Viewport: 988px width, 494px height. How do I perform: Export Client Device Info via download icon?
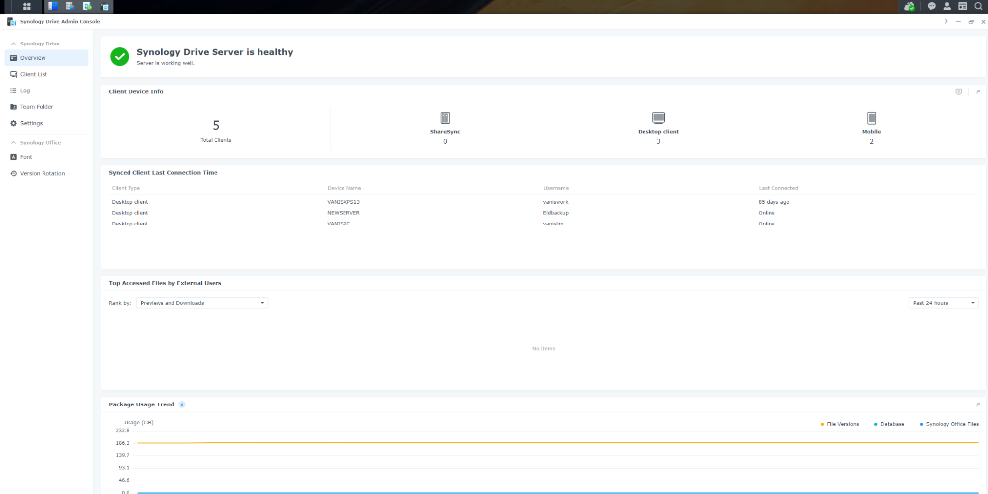tap(959, 91)
